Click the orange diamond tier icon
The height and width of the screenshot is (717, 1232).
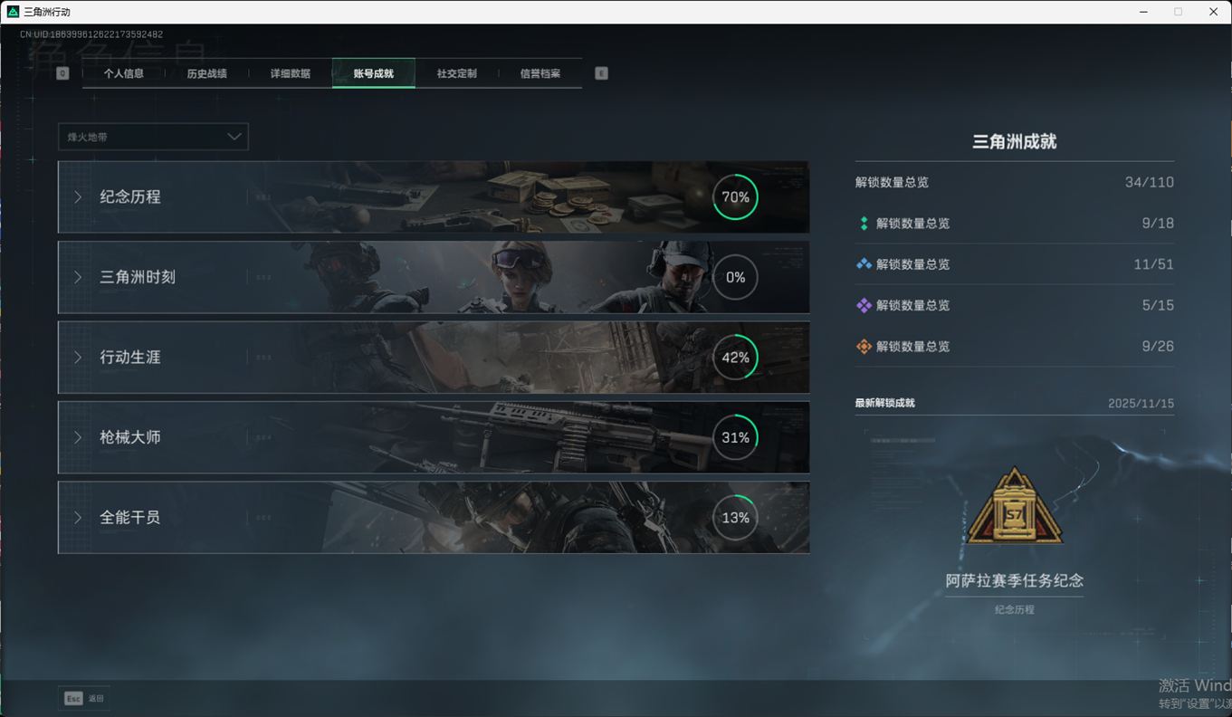click(864, 347)
